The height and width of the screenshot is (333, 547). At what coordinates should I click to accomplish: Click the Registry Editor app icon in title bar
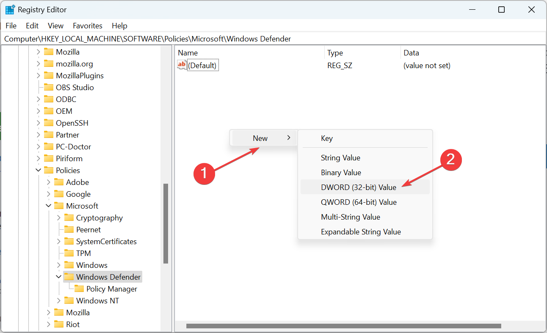(10, 9)
